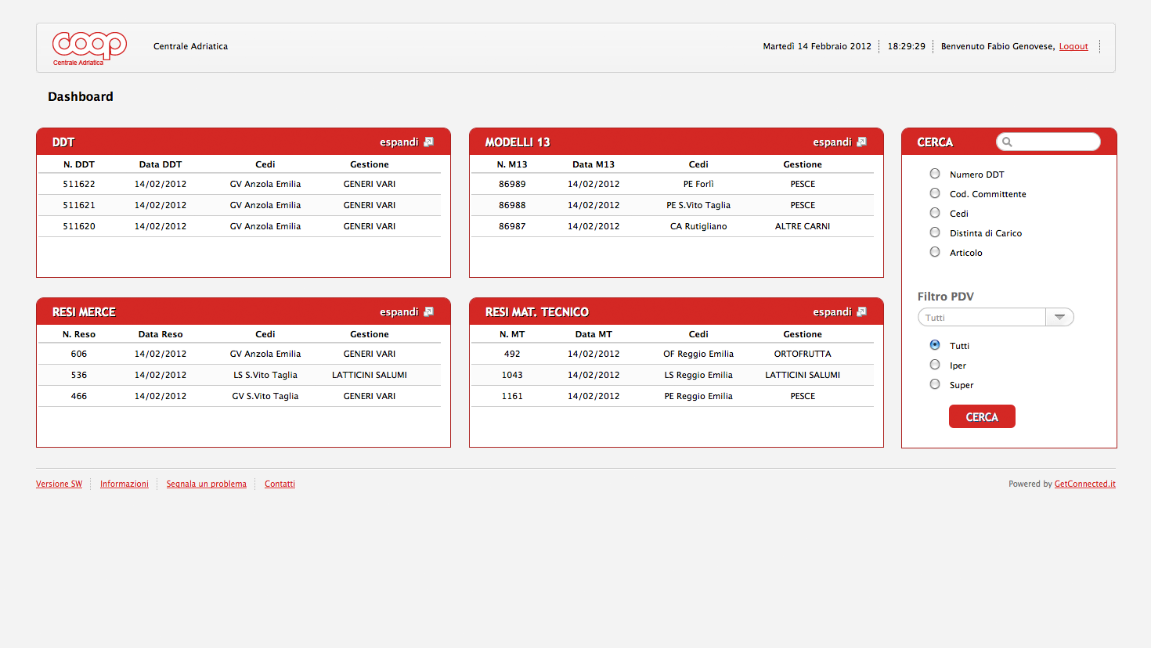This screenshot has width=1151, height=648.
Task: Click the expand icon in Resi Mat. Tecnico panel
Action: [x=861, y=311]
